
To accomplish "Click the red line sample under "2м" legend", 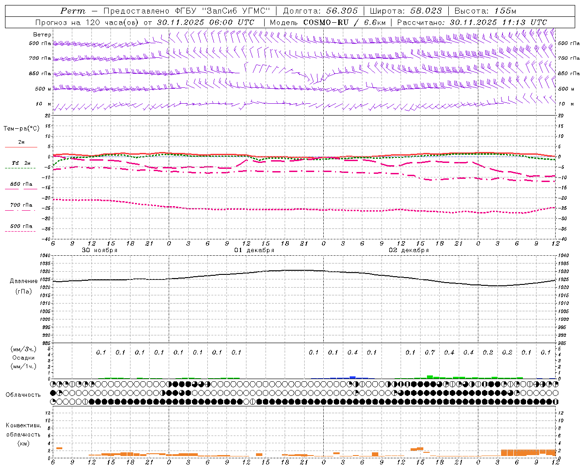I will 21,147.
